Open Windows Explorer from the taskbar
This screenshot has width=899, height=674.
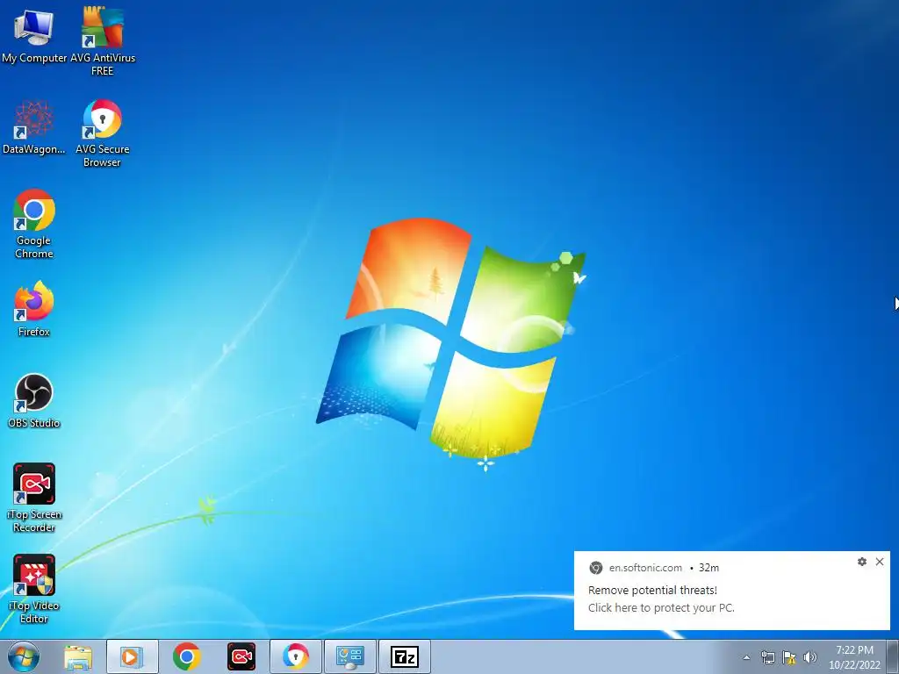78,656
